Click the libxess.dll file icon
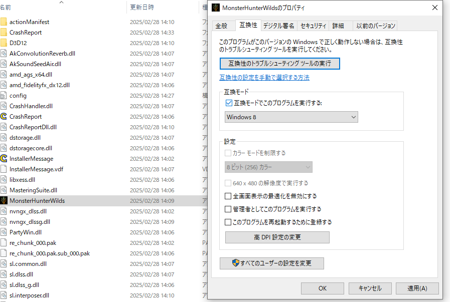Viewport: 450px width, 302px height. click(x=4, y=180)
